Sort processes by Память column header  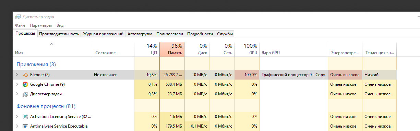coord(172,49)
